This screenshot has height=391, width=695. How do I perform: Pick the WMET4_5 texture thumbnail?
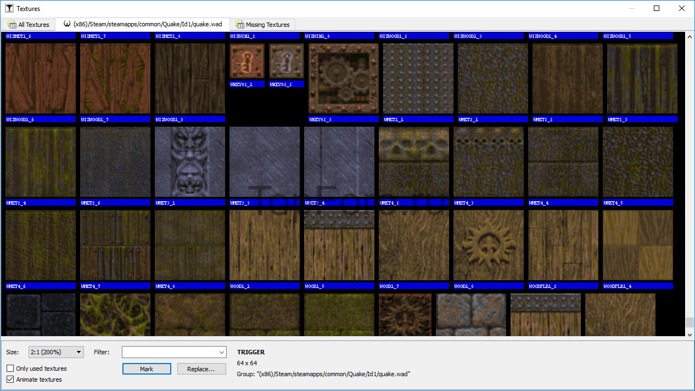pyautogui.click(x=638, y=162)
